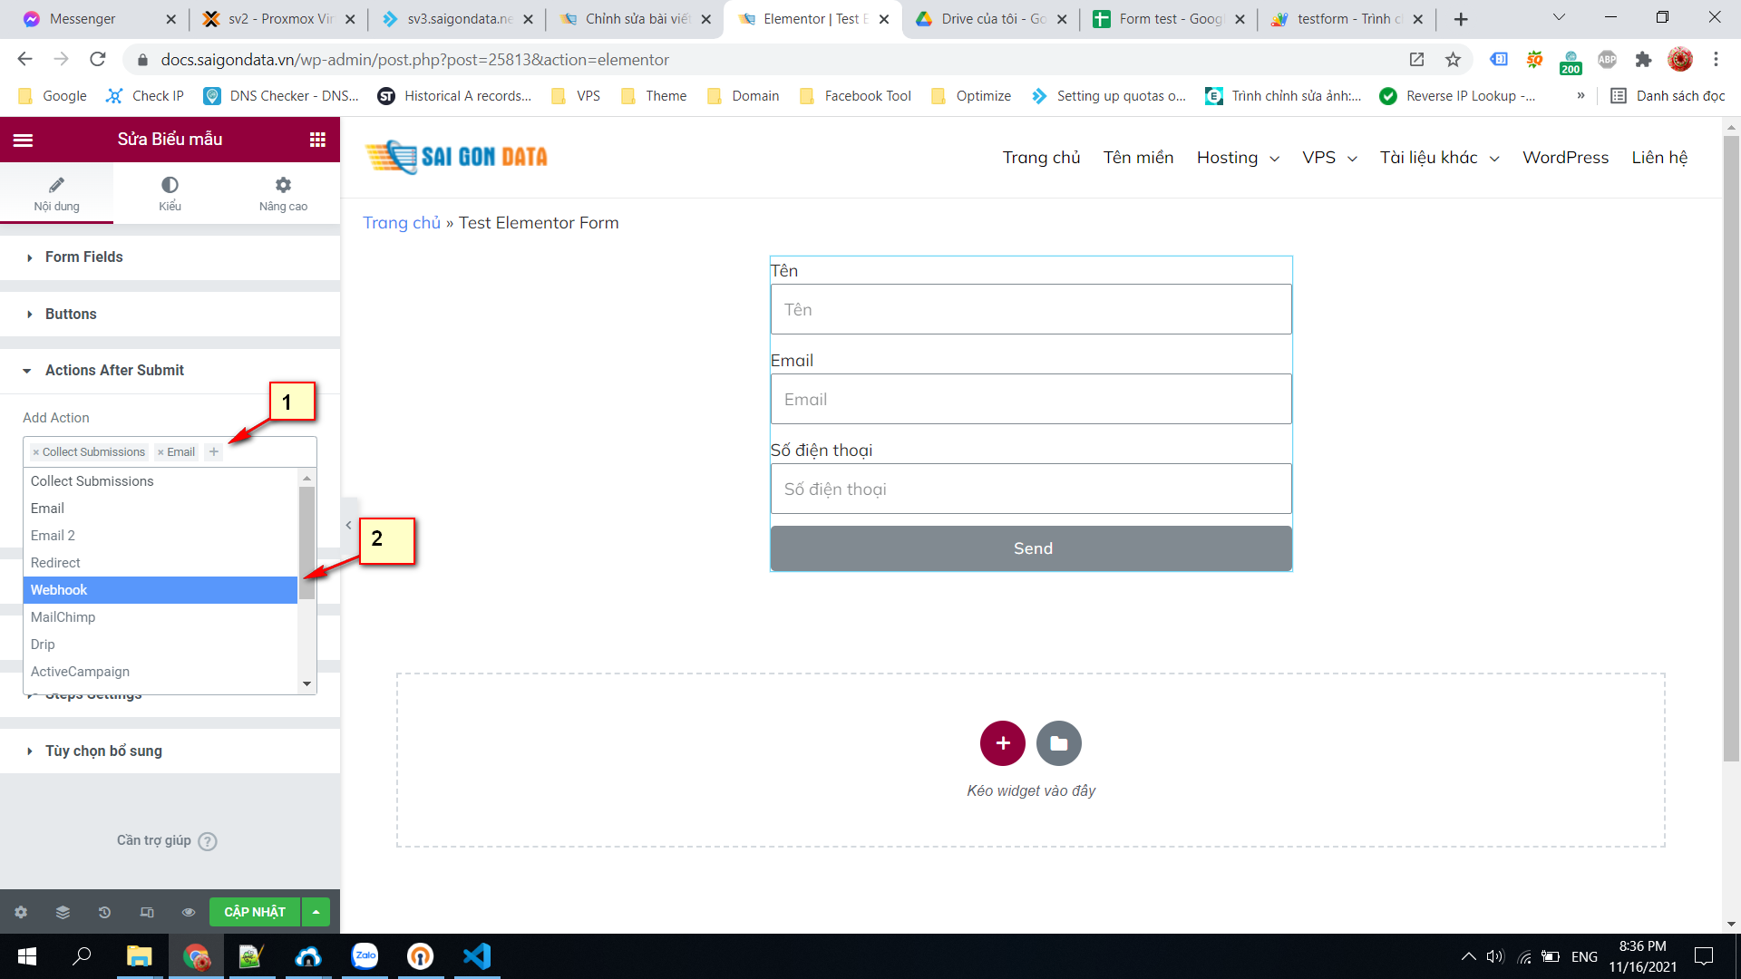Click the plus to add action
Image resolution: width=1741 pixels, height=979 pixels.
point(214,451)
